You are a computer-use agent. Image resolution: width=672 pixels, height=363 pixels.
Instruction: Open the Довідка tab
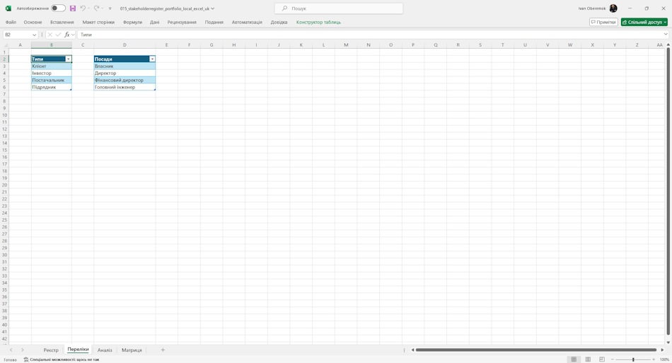point(279,23)
